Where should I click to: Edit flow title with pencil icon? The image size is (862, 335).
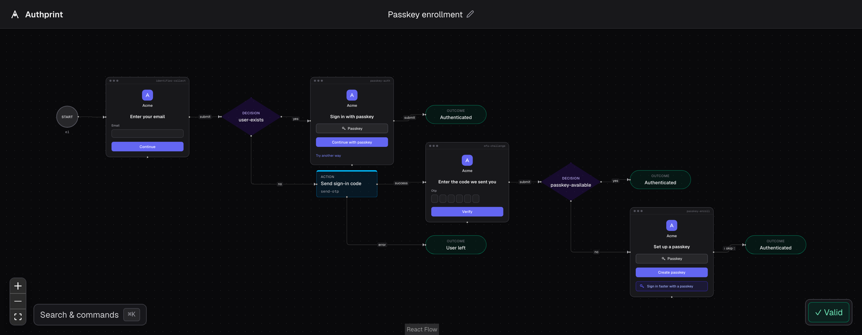point(470,14)
